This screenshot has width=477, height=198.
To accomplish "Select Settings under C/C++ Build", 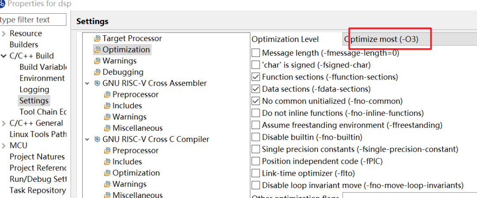I will [34, 101].
